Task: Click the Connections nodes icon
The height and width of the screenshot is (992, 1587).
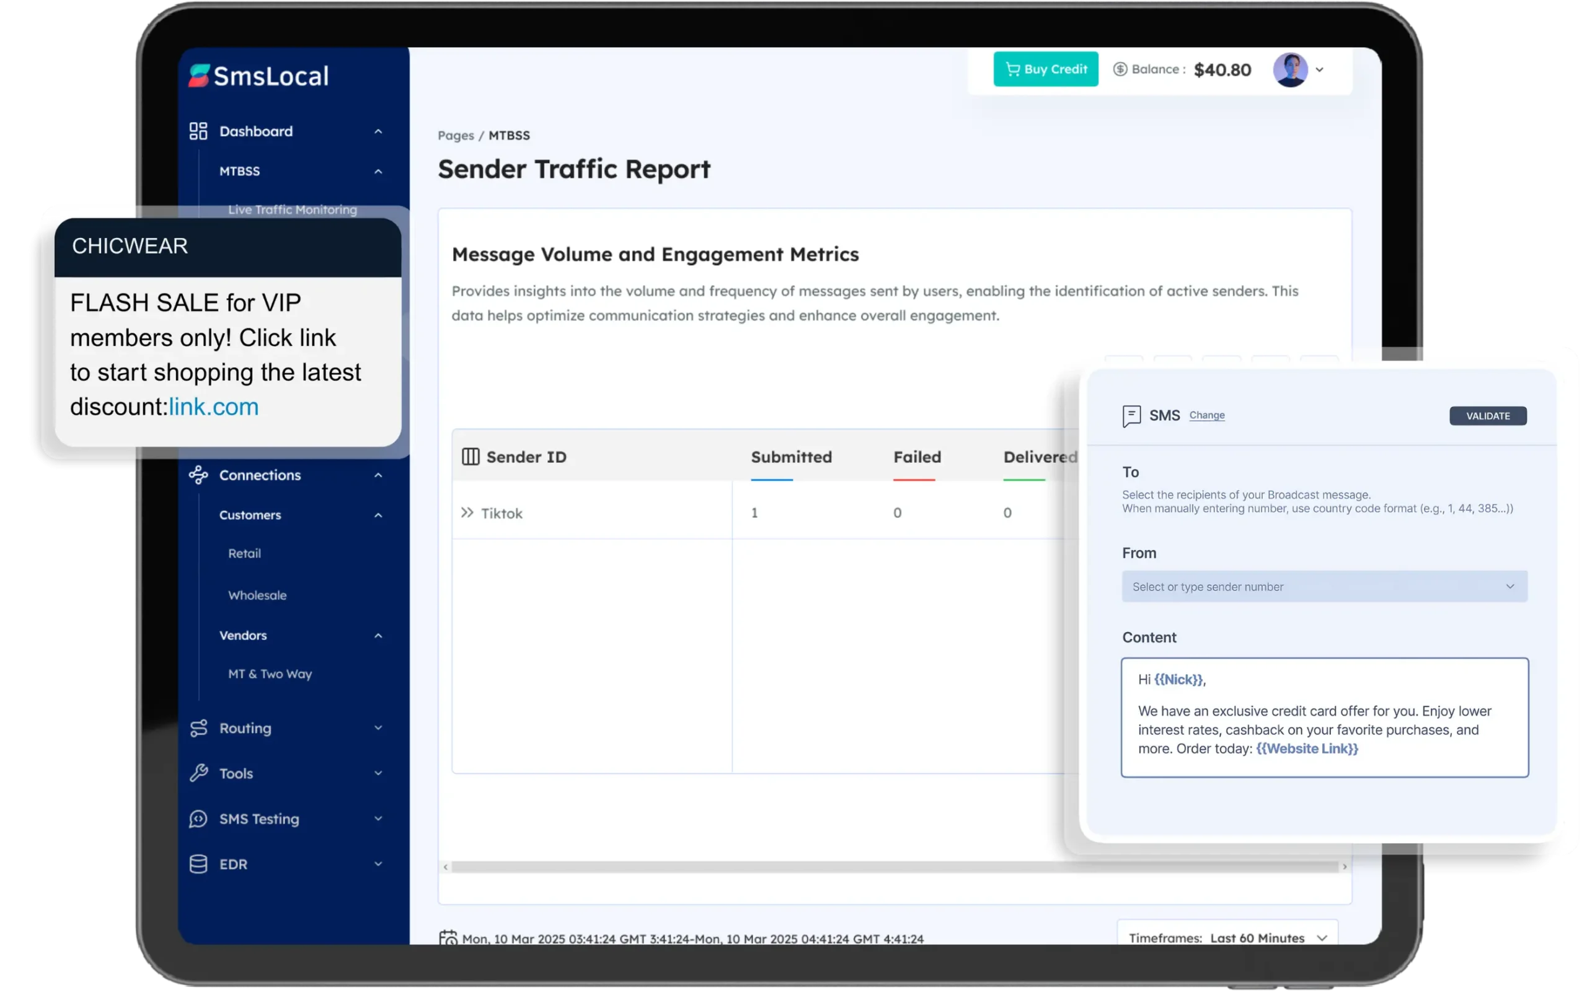Action: click(198, 475)
